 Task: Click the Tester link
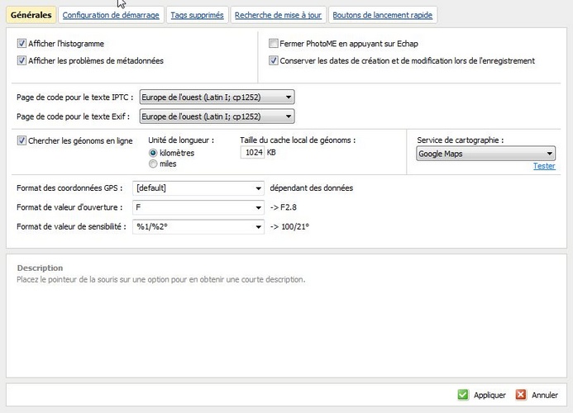click(x=543, y=166)
